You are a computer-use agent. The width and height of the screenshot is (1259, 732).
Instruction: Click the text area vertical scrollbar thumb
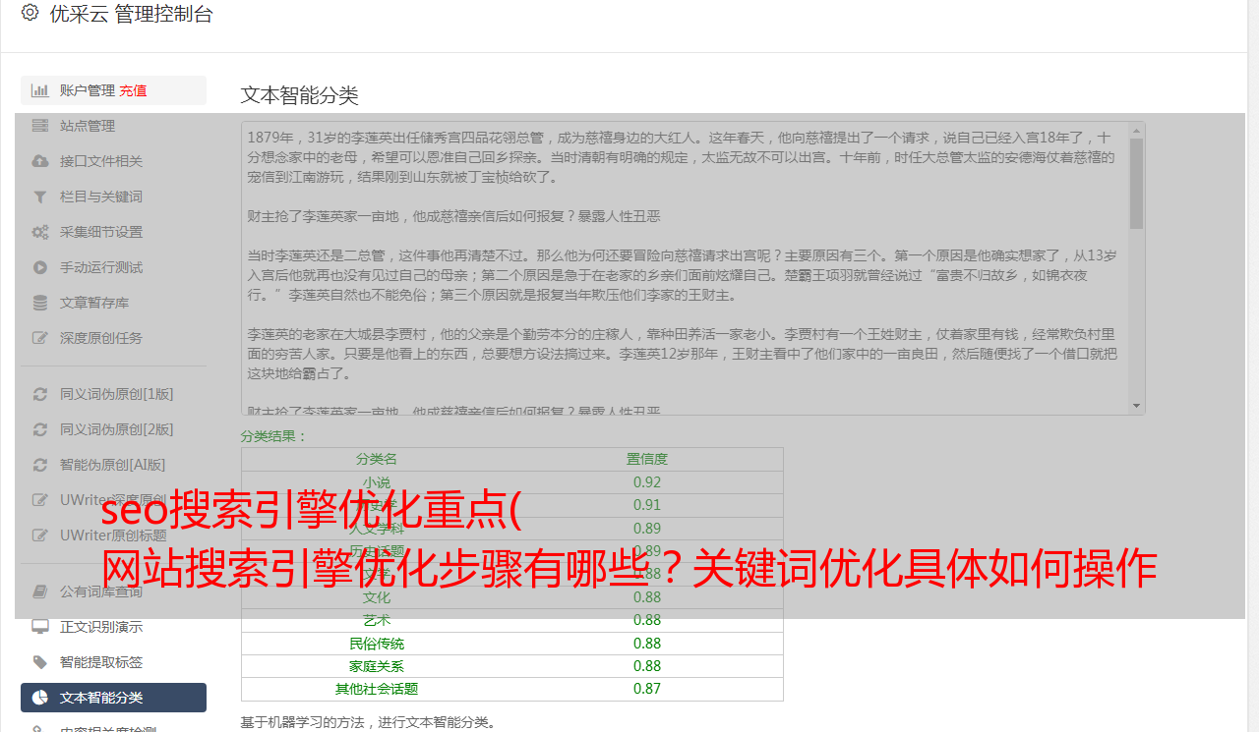[1137, 184]
